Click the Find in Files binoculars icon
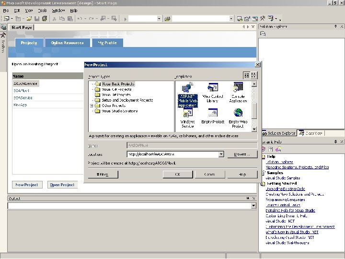Viewport: 345px width, 259px height. (167, 19)
